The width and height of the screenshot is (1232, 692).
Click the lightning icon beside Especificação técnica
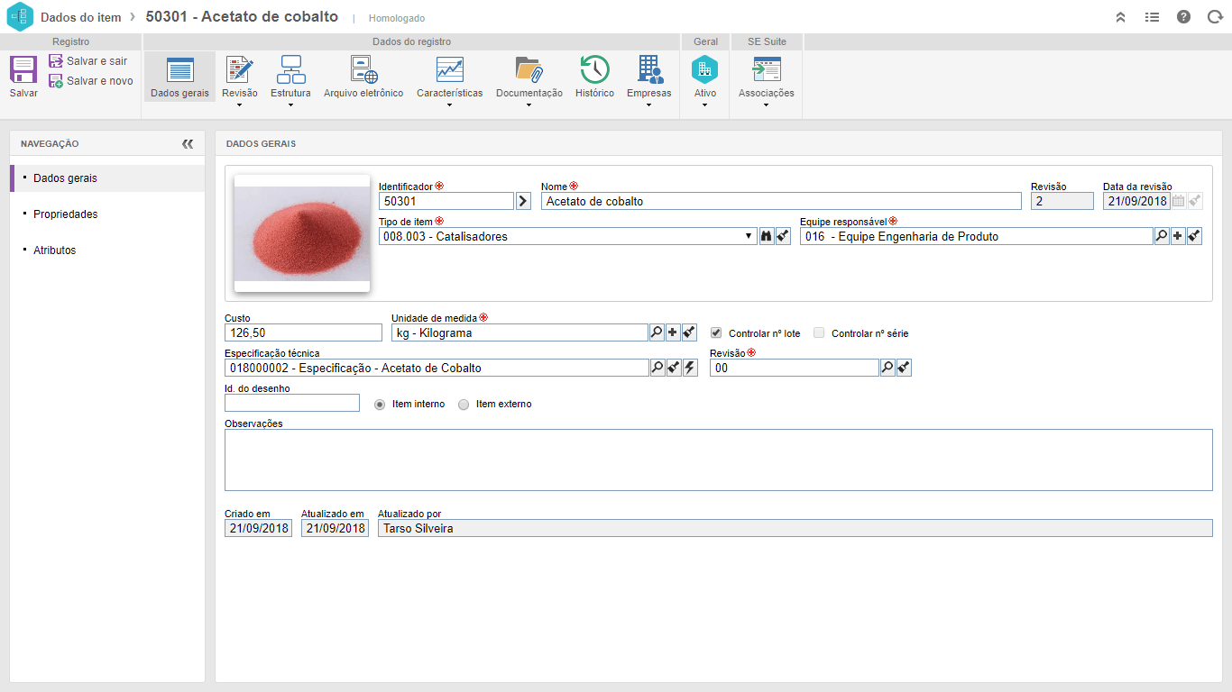click(690, 368)
